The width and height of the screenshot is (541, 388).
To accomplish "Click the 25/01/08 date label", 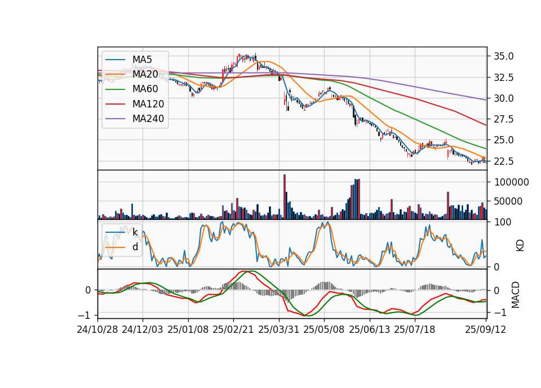I will pyautogui.click(x=188, y=330).
